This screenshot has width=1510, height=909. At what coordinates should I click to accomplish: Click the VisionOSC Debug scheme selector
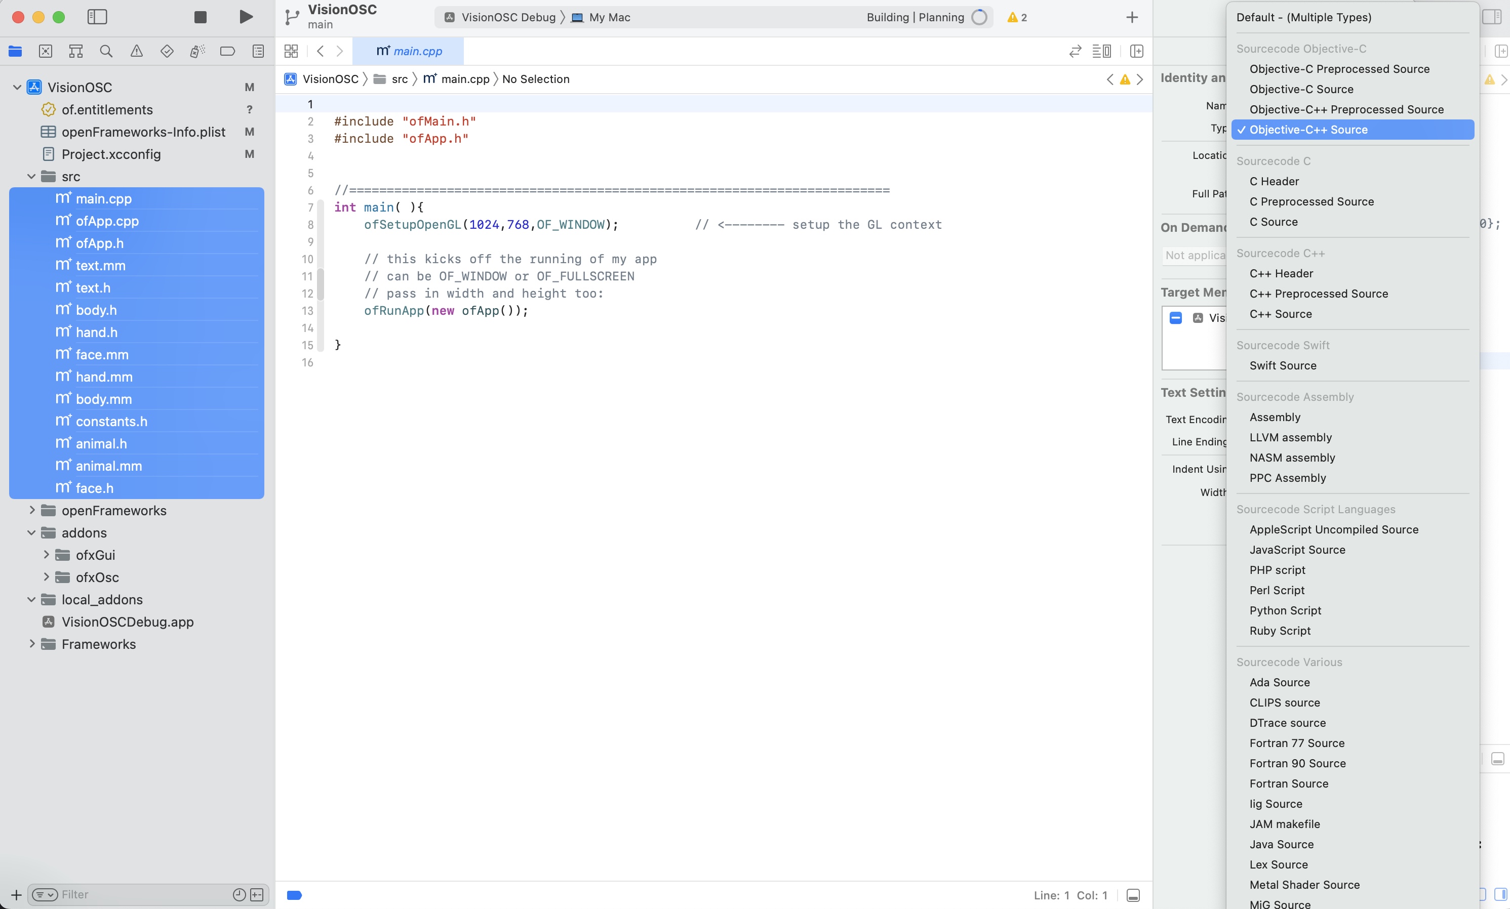pyautogui.click(x=508, y=17)
